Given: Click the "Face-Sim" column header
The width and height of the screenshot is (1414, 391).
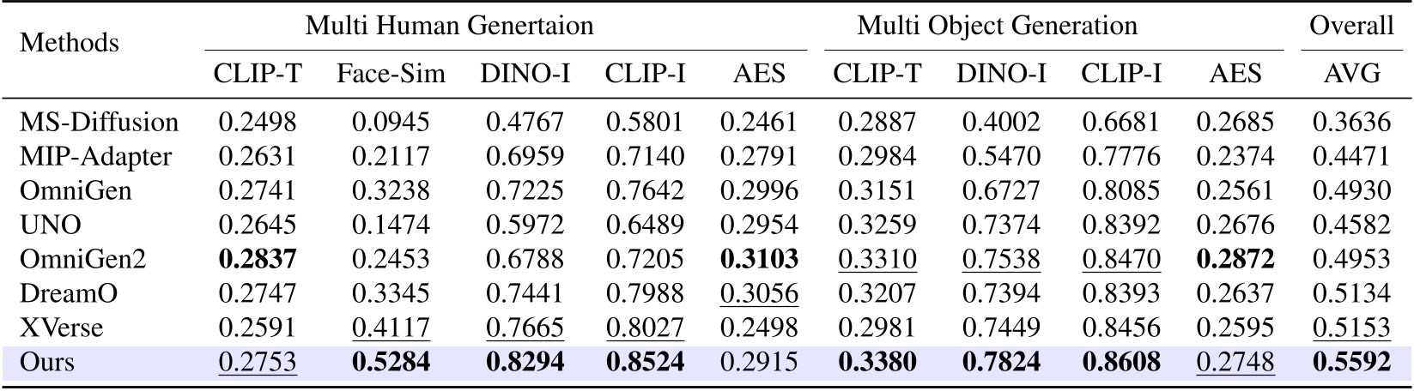Looking at the screenshot, I should pyautogui.click(x=391, y=75).
